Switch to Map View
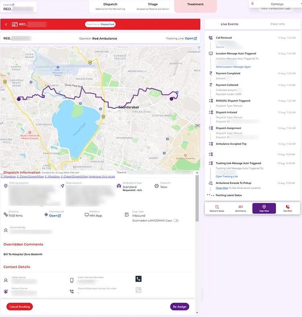Viewport: 302px width, 317px height. [x=264, y=208]
